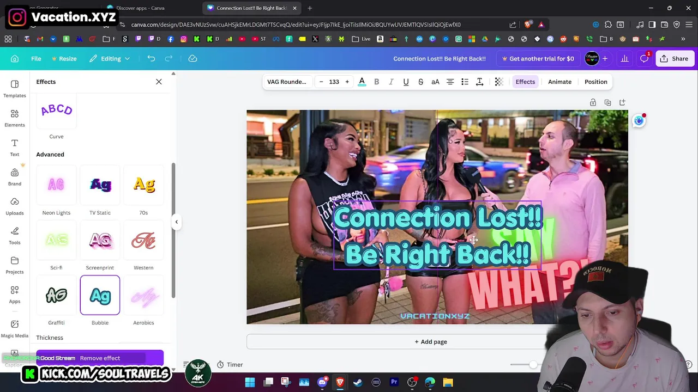Toggle bold formatting

[x=376, y=82]
